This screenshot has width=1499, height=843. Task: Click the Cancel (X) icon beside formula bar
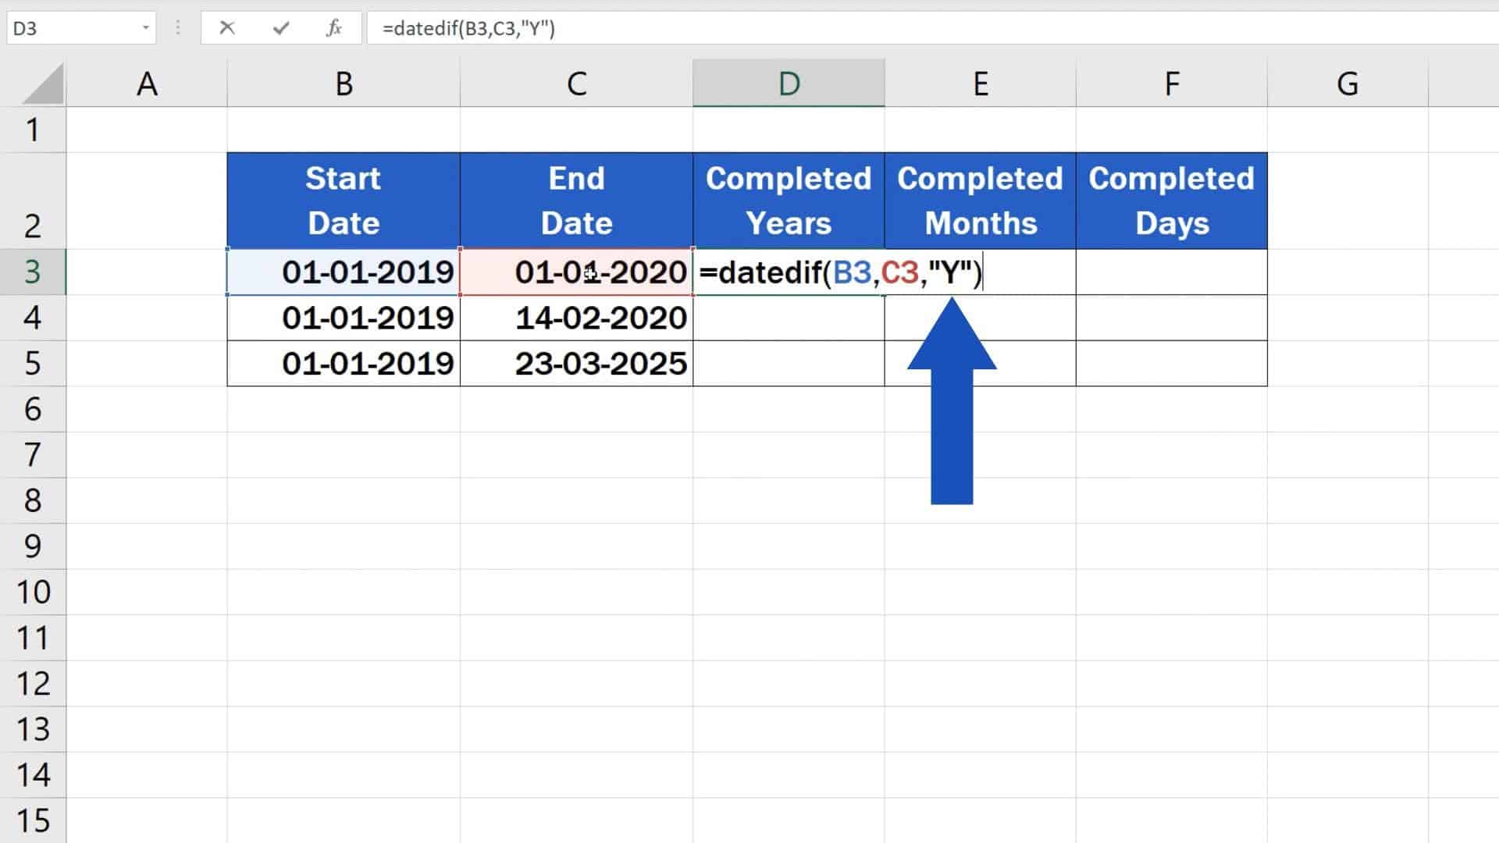[227, 28]
